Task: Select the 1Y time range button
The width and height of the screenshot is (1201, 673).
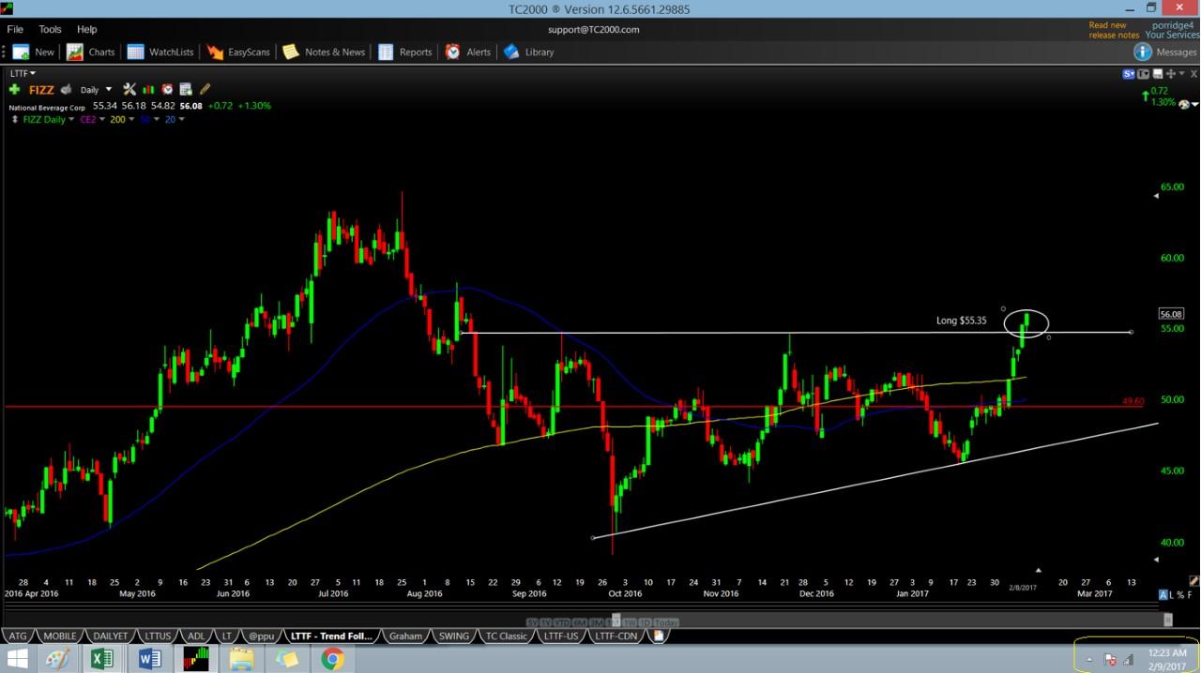Action: (x=545, y=622)
